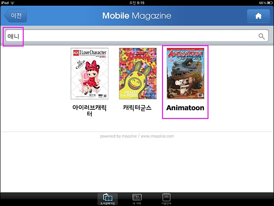Open the 이용안내 usage guide tab

coord(166,199)
